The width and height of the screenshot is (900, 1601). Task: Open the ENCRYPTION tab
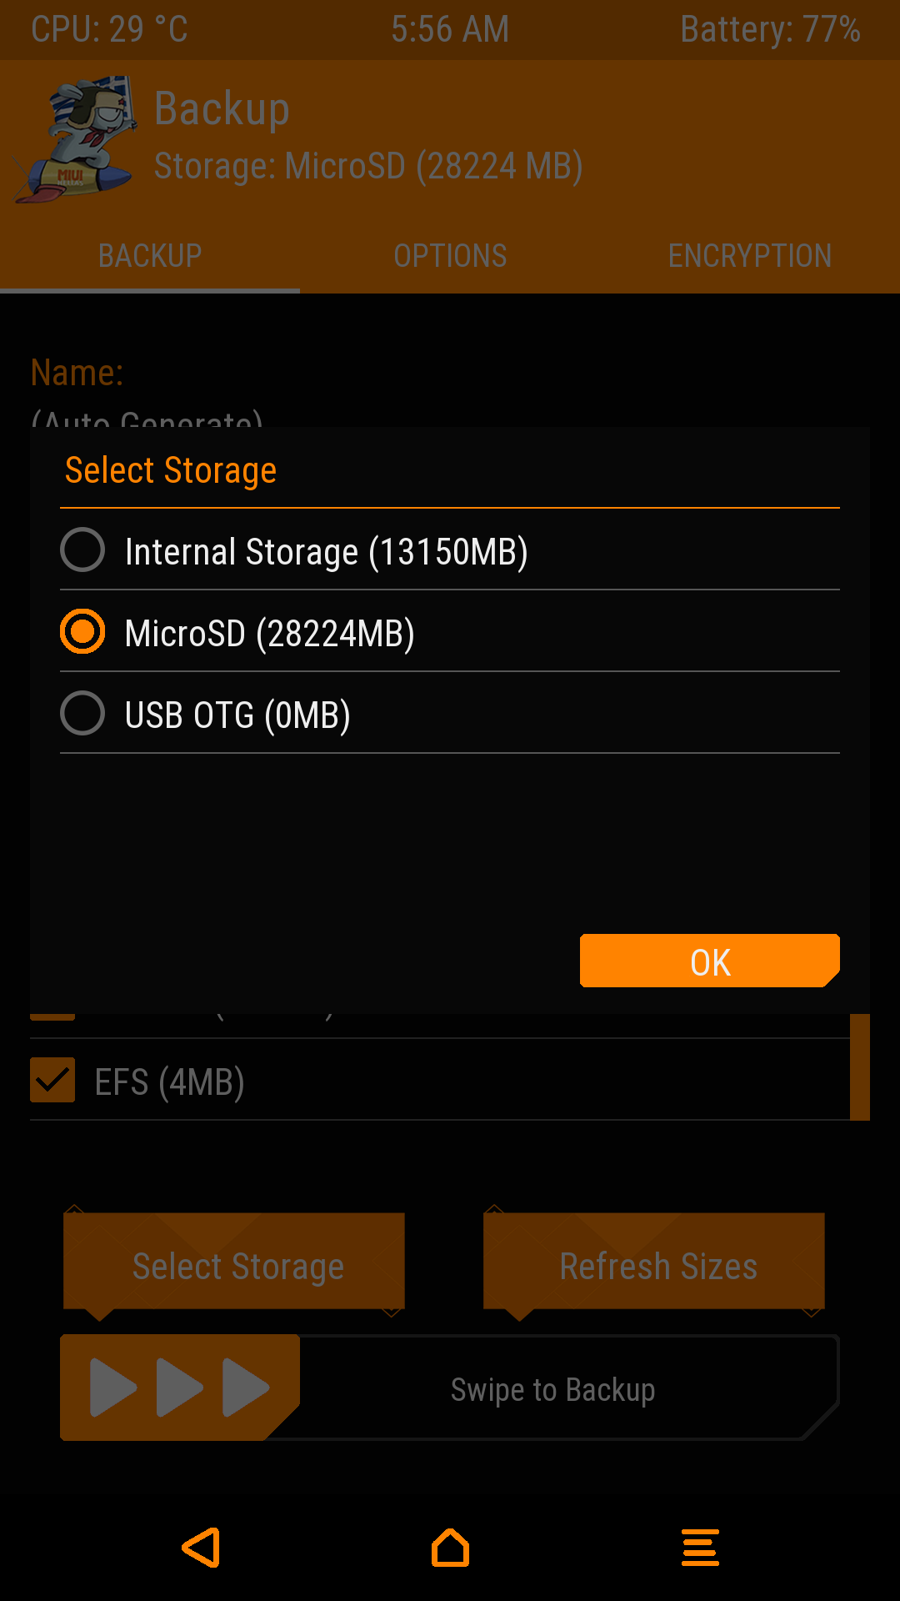[749, 256]
